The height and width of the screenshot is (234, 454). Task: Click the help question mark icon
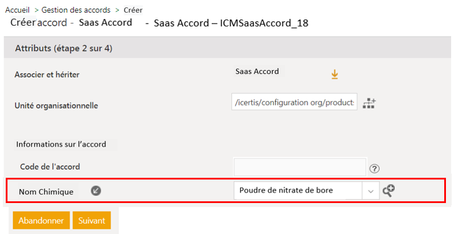(375, 169)
